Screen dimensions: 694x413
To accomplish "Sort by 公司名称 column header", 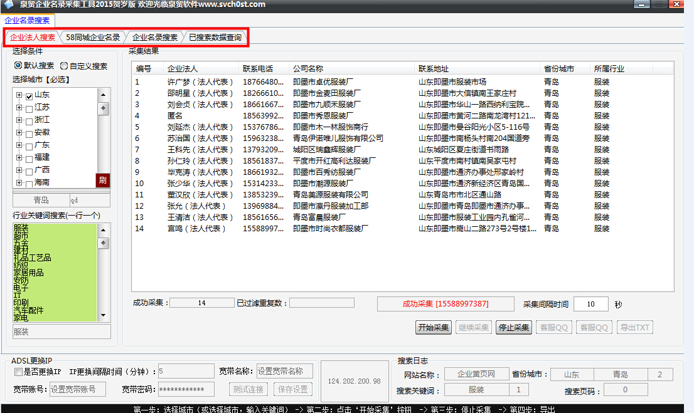I will tap(351, 68).
